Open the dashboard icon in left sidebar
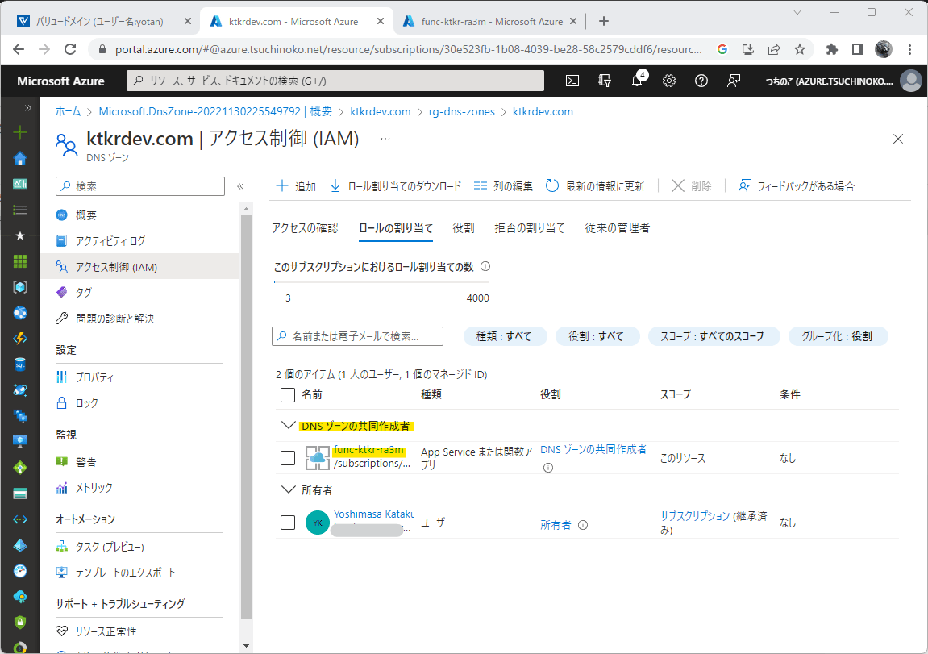Screen dimensions: 928x654 click(x=20, y=184)
